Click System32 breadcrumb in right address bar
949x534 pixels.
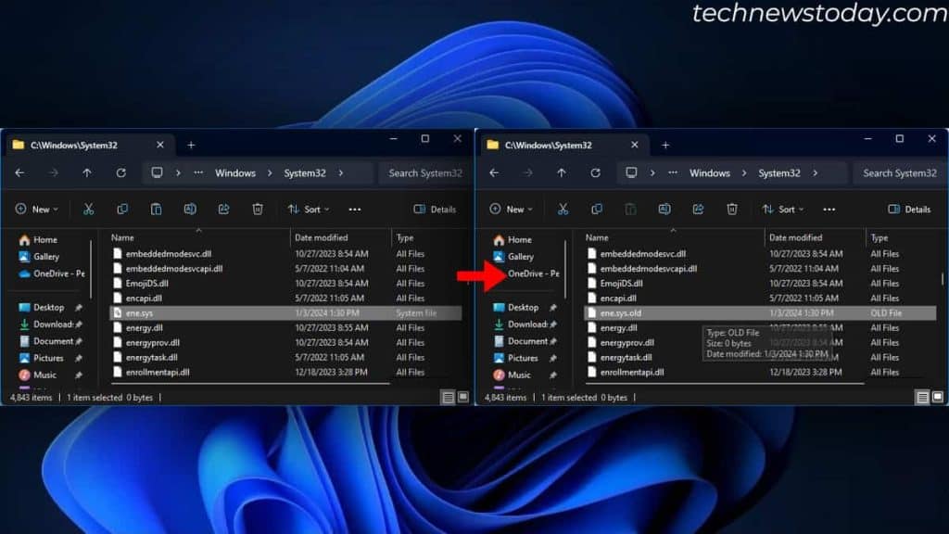click(x=778, y=173)
